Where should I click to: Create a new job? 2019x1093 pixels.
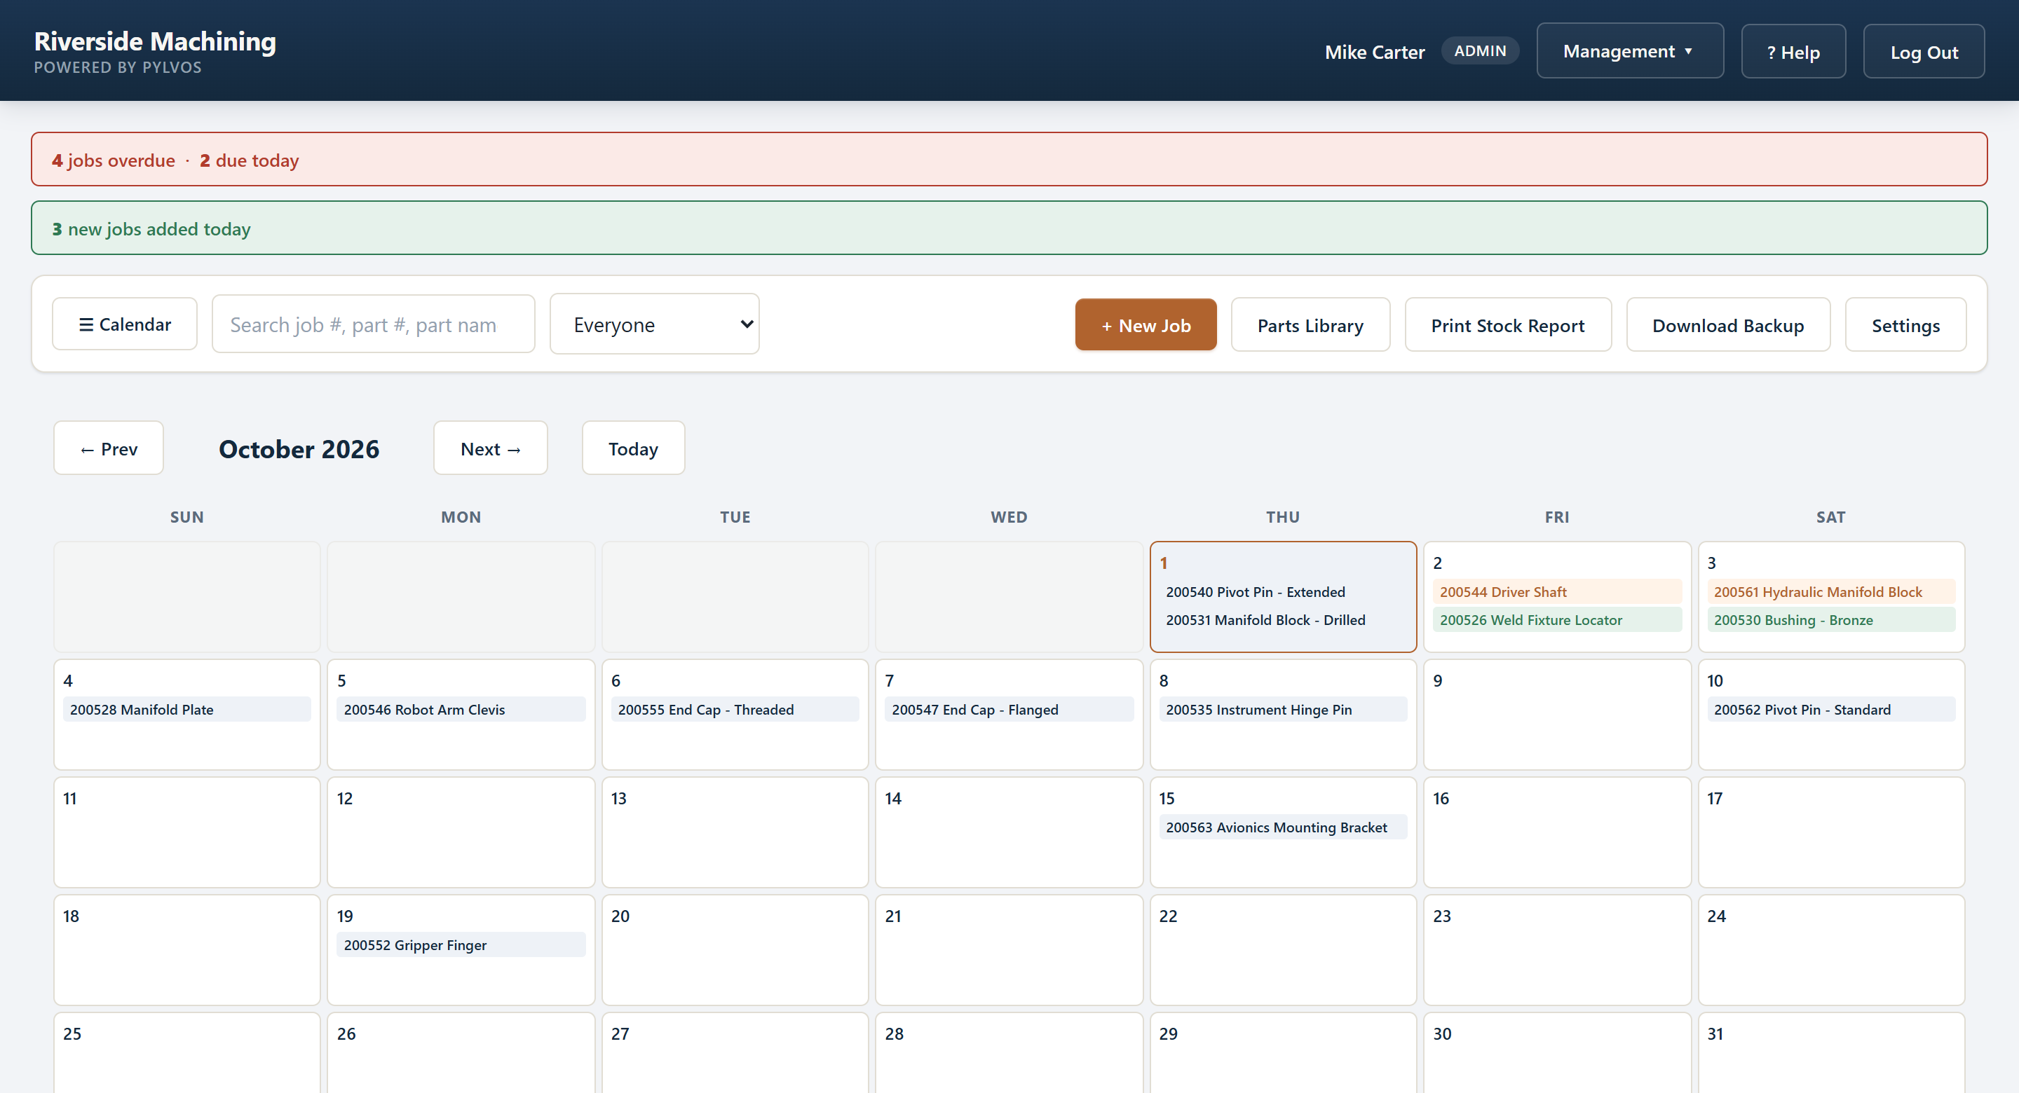pyautogui.click(x=1145, y=324)
